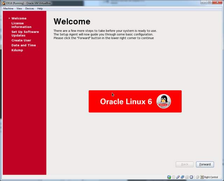Select Welcome step in sidebar

[19, 18]
